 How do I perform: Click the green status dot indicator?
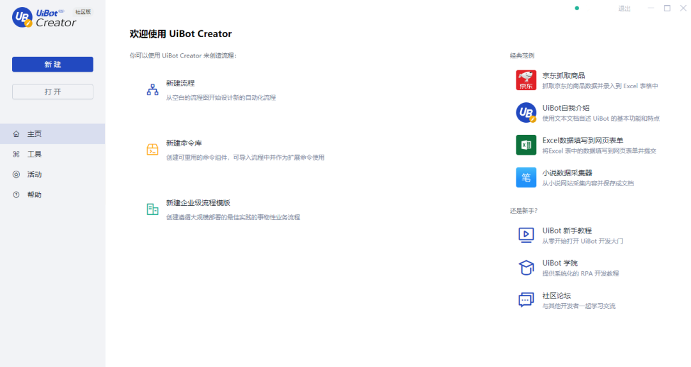pos(577,8)
